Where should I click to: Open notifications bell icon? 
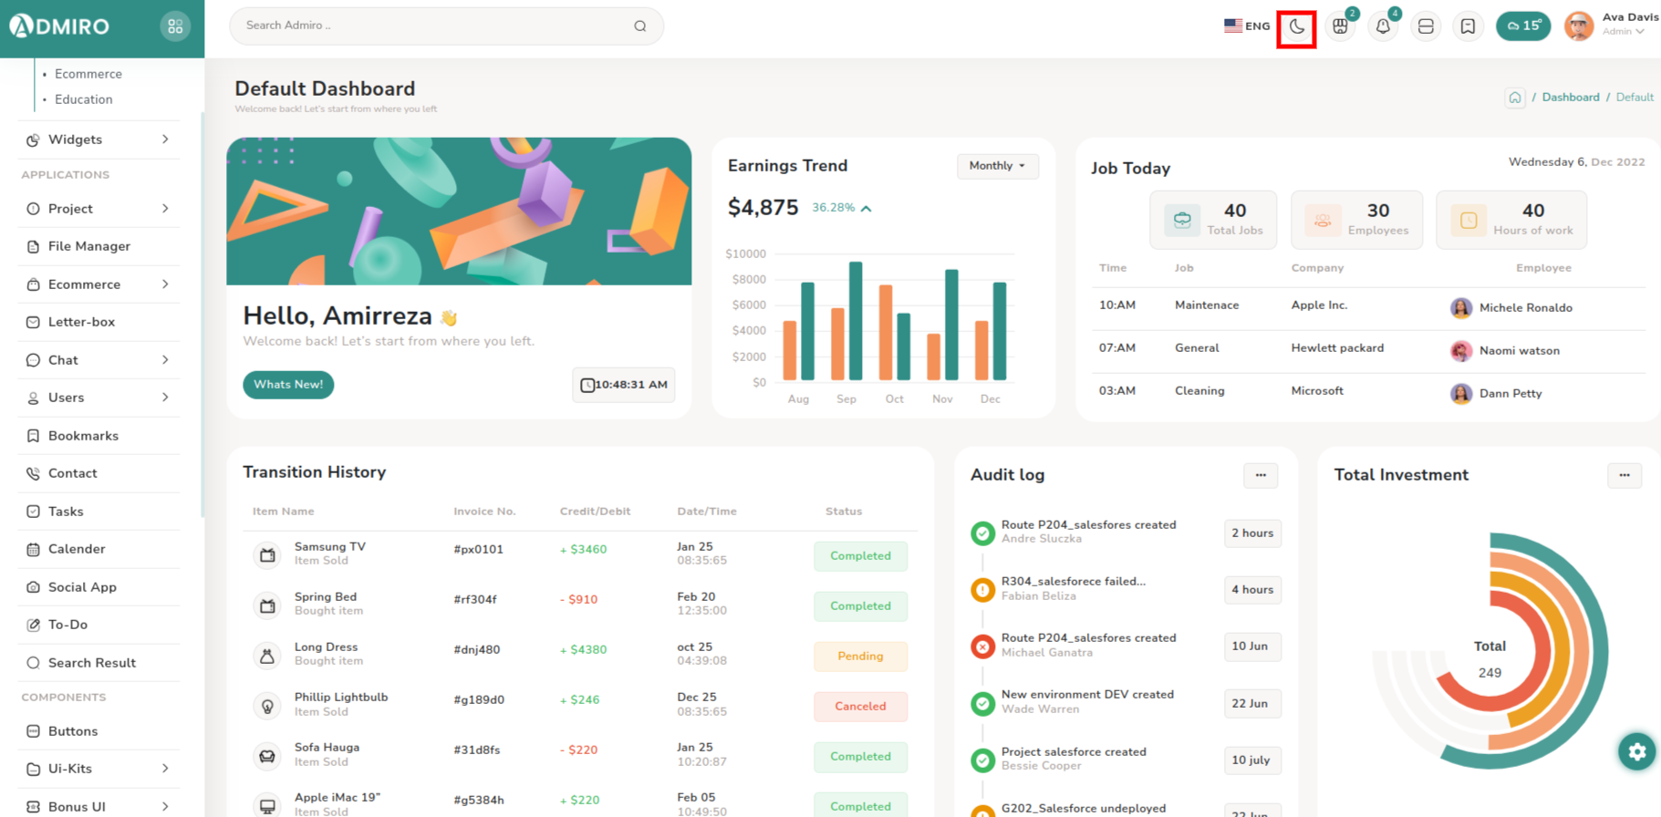[x=1383, y=26]
